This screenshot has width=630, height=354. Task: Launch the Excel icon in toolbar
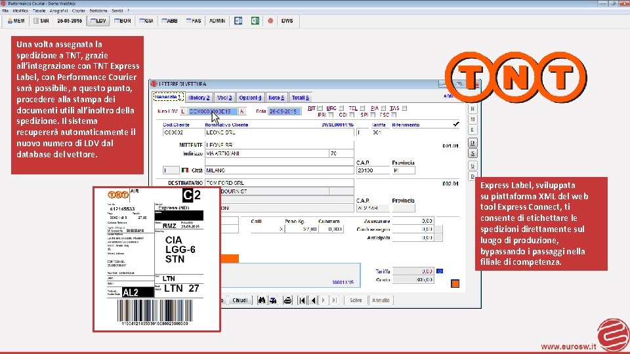tap(255, 21)
